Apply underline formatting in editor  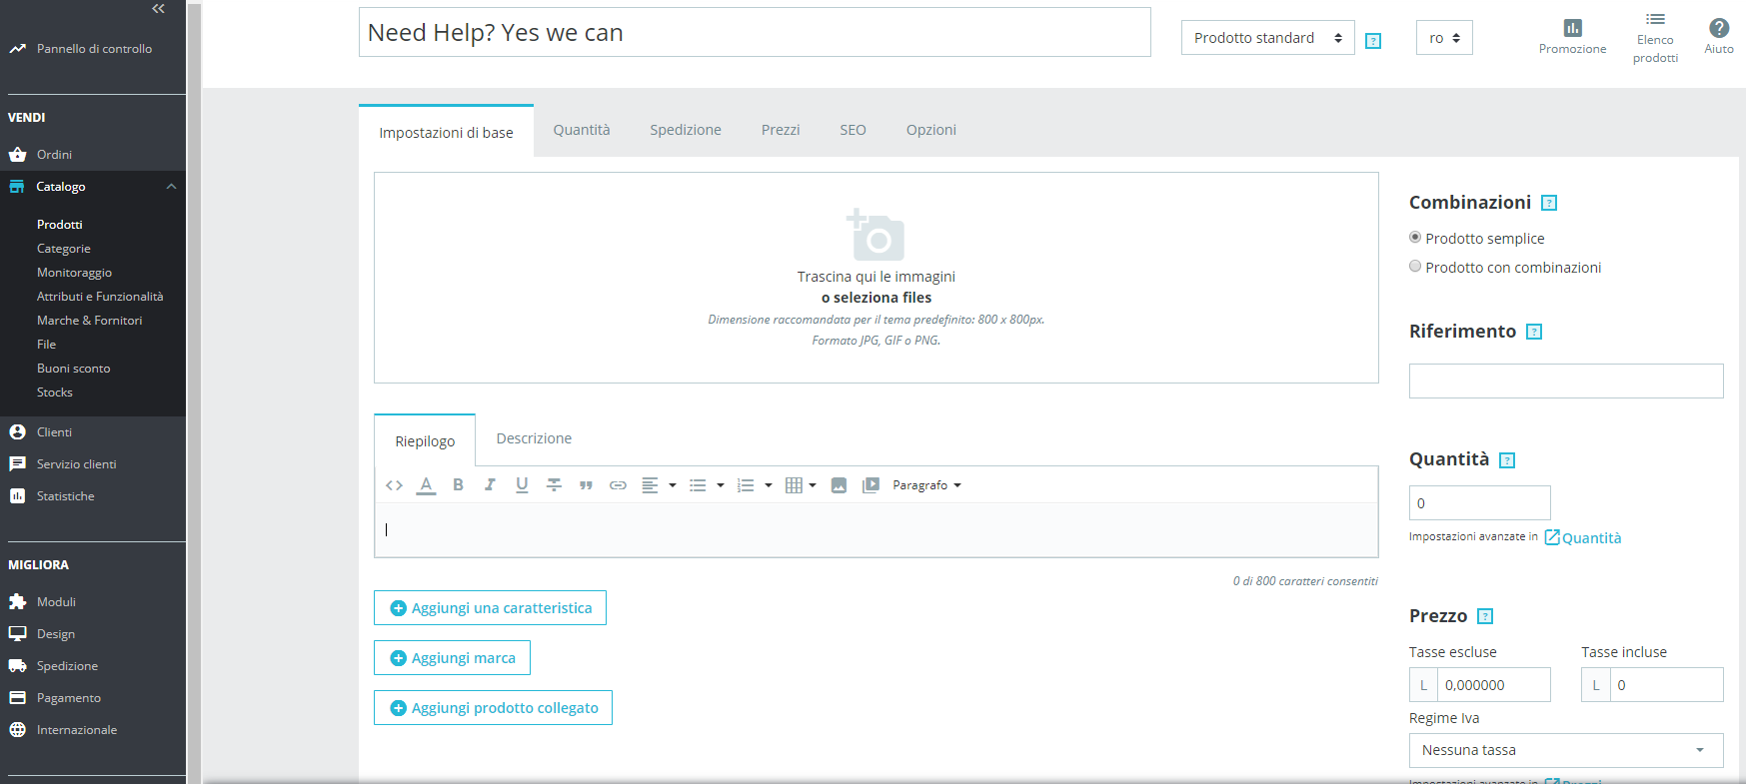(x=522, y=485)
